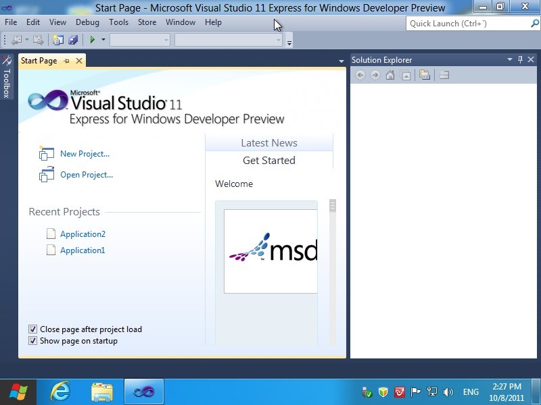This screenshot has height=405, width=541.
Task: Open the Window menu
Action: pos(181,22)
